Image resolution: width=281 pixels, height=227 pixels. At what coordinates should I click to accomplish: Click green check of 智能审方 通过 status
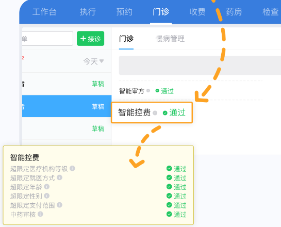click(157, 91)
